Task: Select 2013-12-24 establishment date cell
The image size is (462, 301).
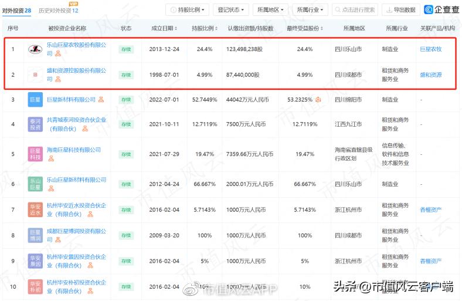Action: tap(164, 49)
